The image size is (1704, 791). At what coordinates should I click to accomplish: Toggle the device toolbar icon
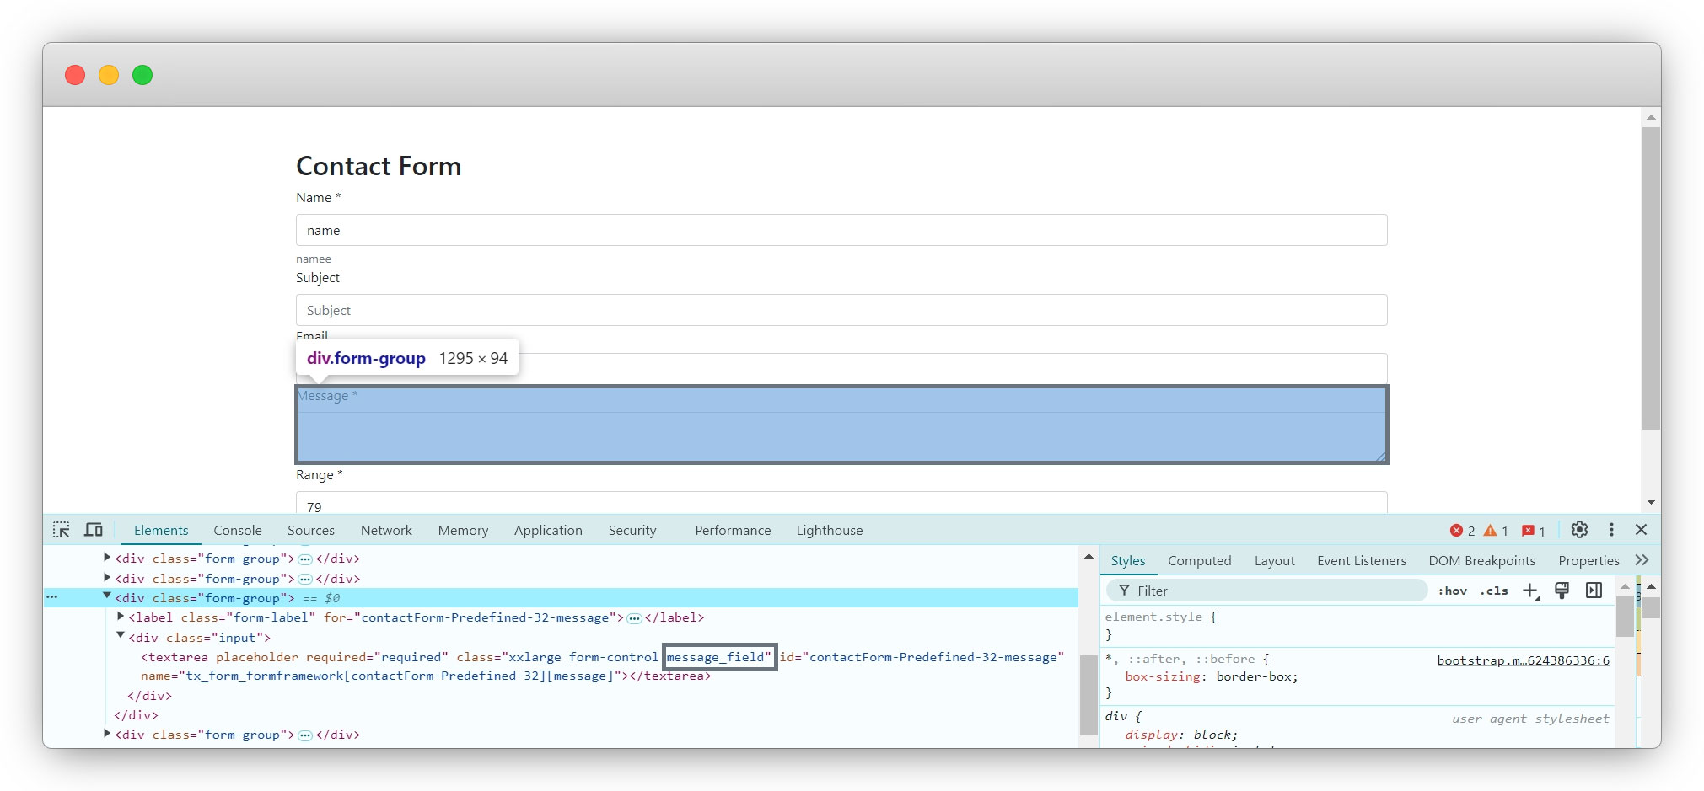(94, 530)
